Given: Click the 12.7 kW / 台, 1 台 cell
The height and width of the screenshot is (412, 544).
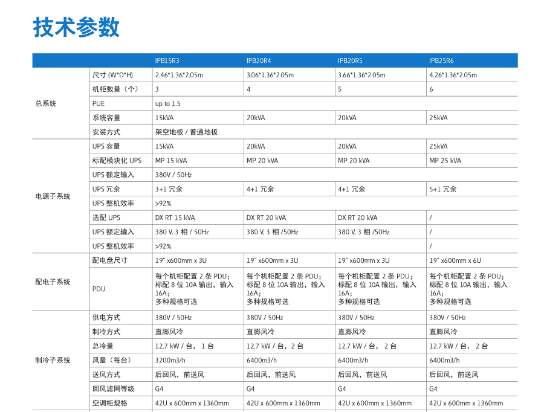Looking at the screenshot, I should click(x=184, y=346).
